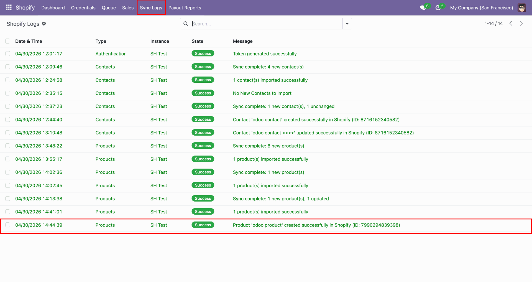
Task: Click Products type in 14:41:01 row
Action: 105,212
